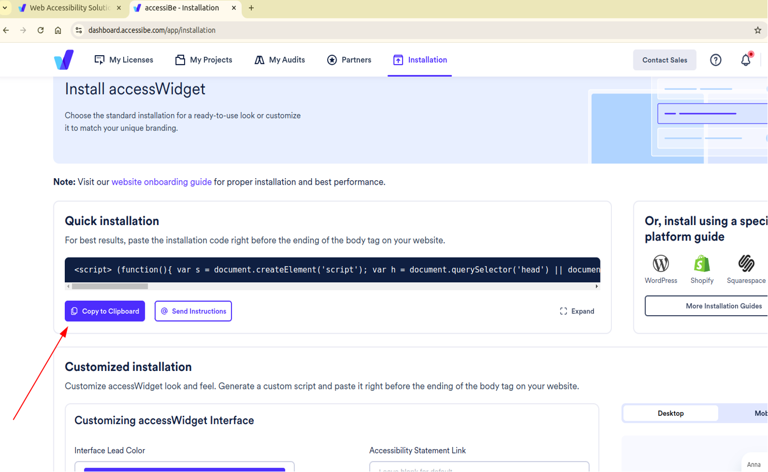Select the Installation nav item
768x472 pixels.
click(420, 60)
